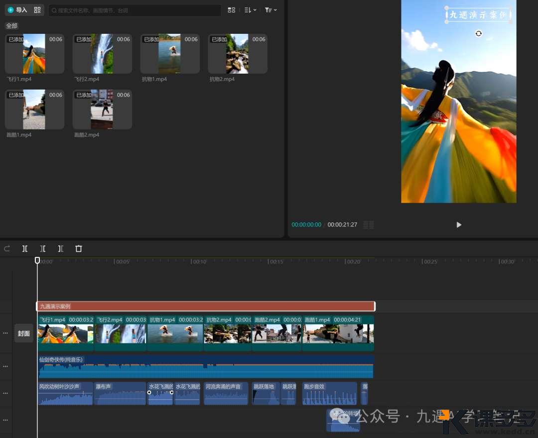Click the trim-left-of-playhead tool
Screen dimensions: 538x438
point(42,248)
